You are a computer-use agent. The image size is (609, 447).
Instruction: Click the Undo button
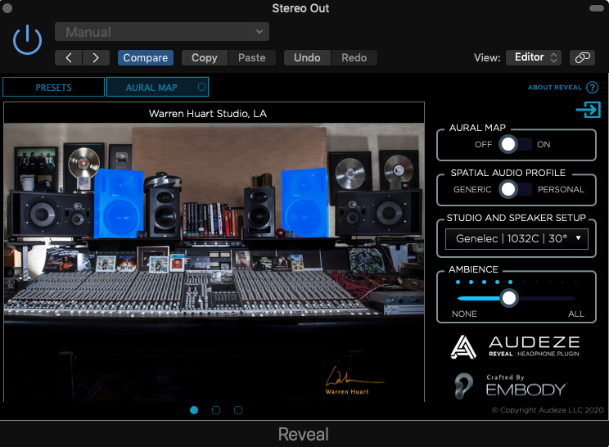pyautogui.click(x=307, y=58)
